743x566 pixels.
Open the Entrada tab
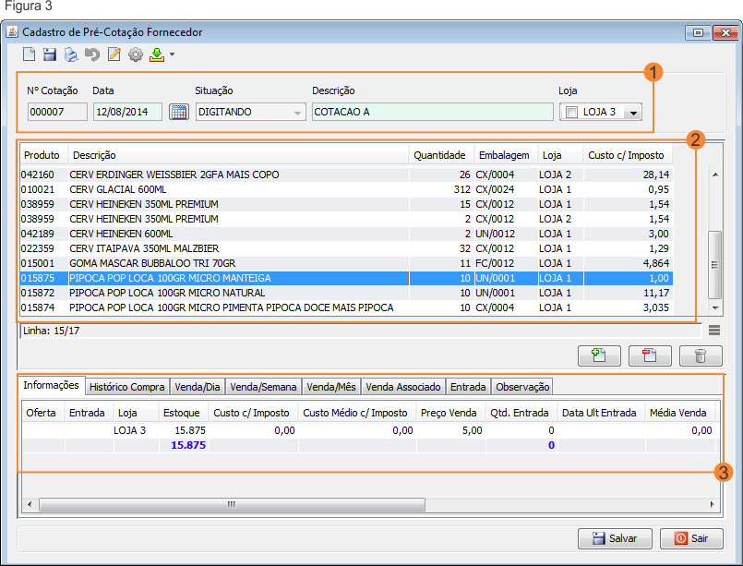(x=468, y=387)
